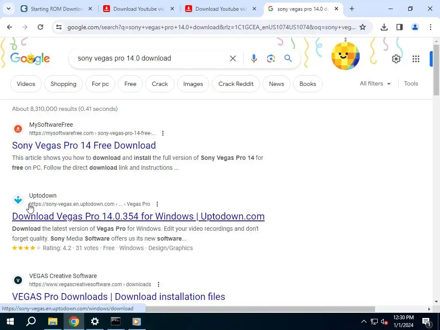Open Settings gear on the taskbar
Viewport: 440px width, 330px height.
click(x=95, y=321)
